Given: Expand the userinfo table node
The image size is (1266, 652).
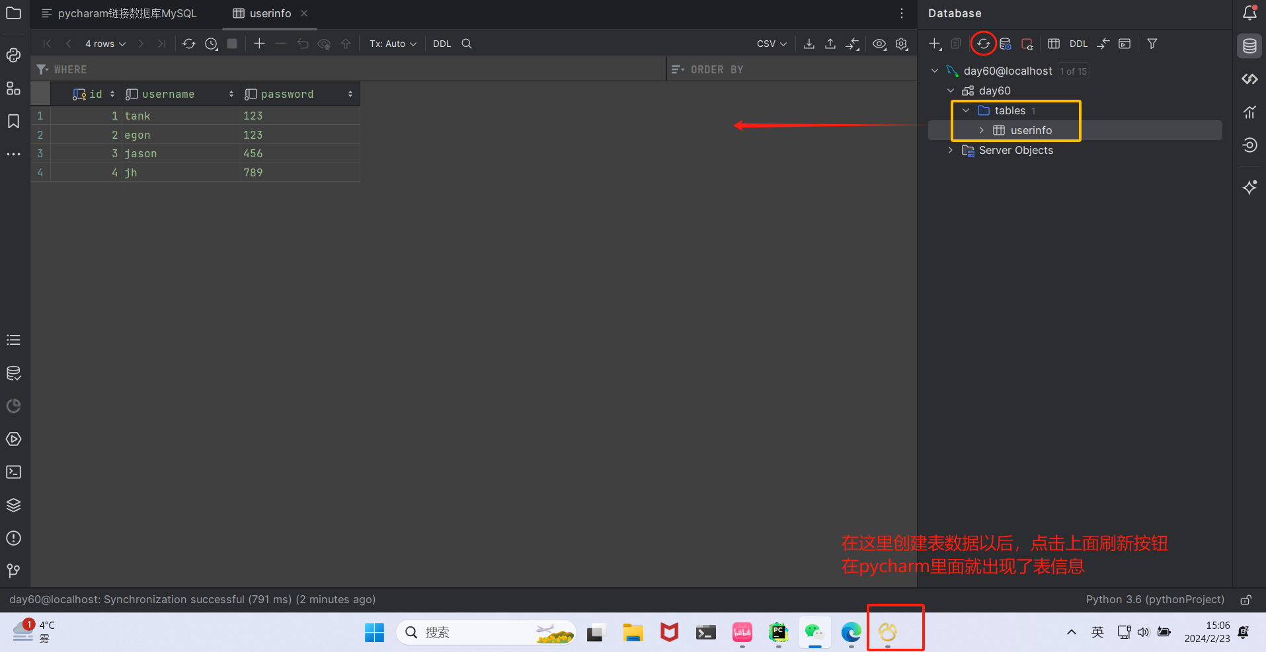Looking at the screenshot, I should [982, 130].
